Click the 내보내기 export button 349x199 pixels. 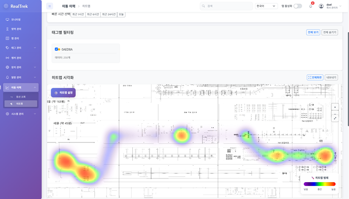coord(331,78)
